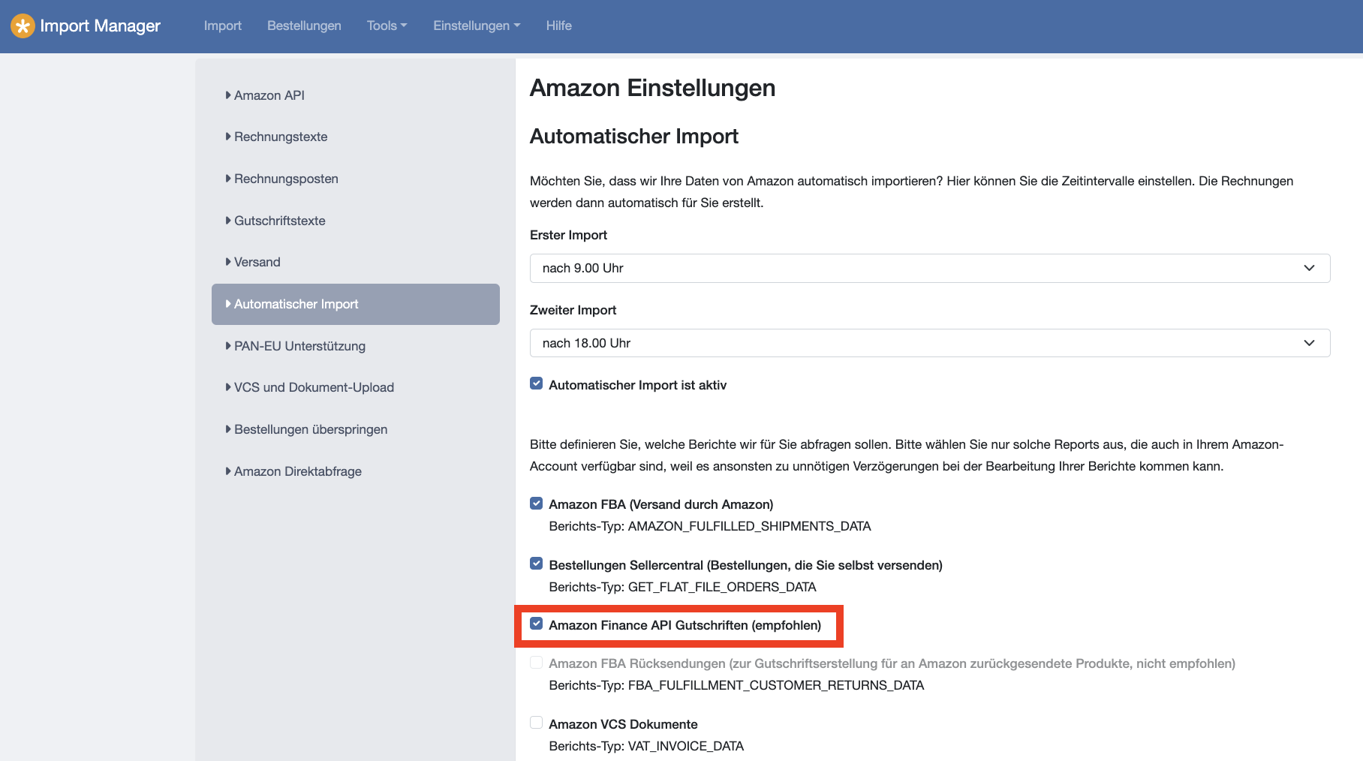Go to Versand settings
Screen dimensions: 1363x761
pos(356,262)
